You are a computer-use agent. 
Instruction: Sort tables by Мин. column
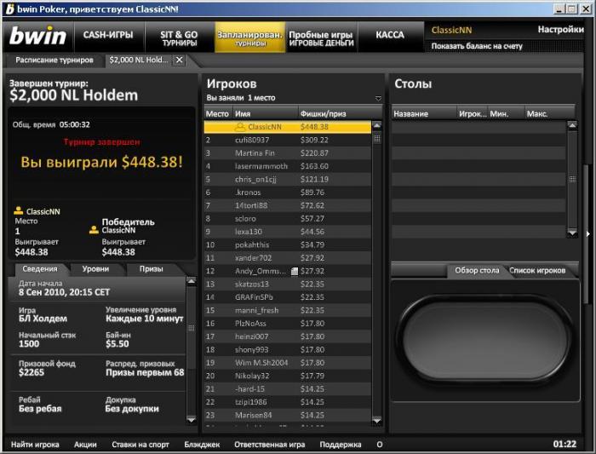(506, 113)
